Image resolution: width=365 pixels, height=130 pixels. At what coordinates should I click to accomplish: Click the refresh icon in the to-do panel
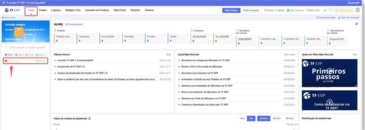pyautogui.click(x=356, y=24)
